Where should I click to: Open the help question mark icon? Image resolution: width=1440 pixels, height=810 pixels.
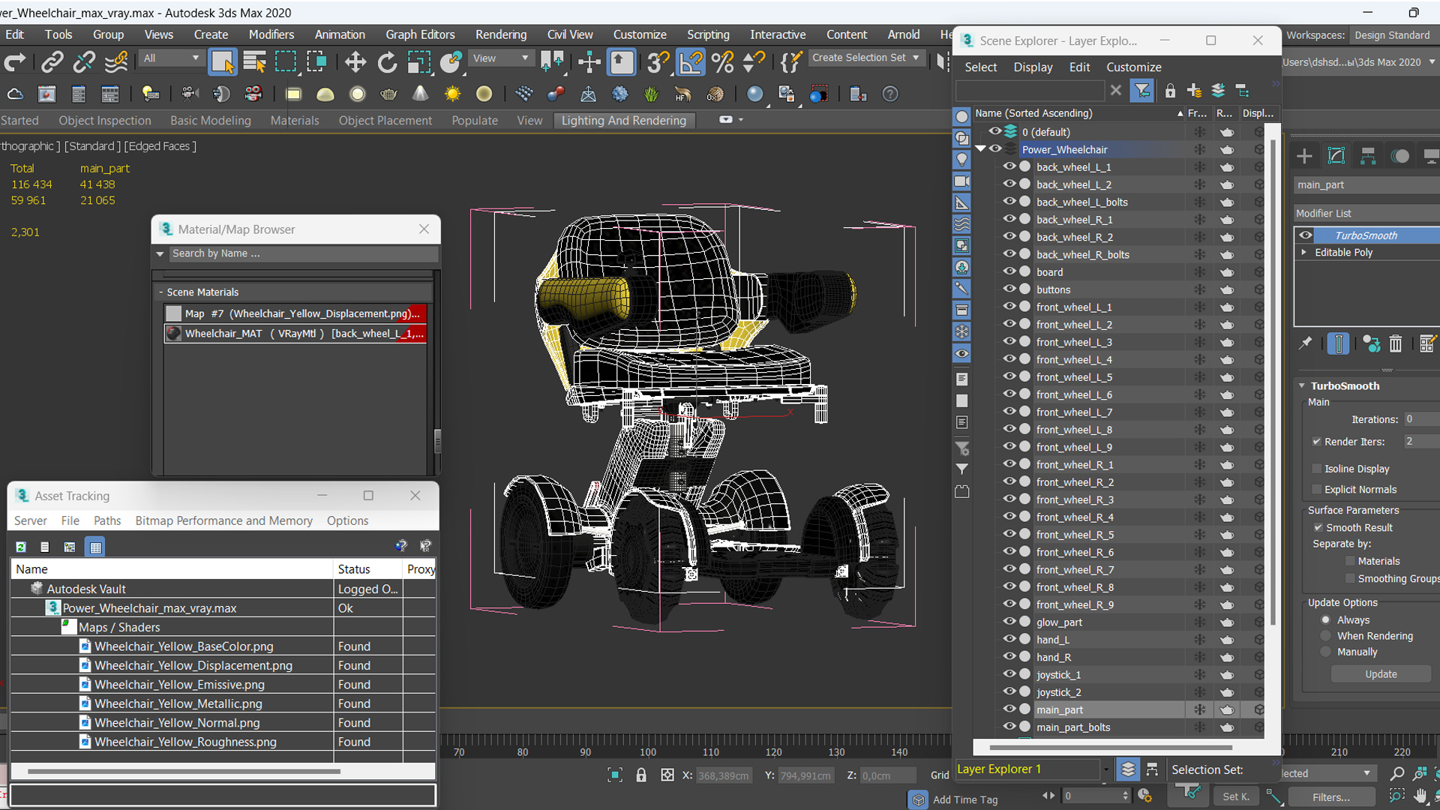pos(890,94)
